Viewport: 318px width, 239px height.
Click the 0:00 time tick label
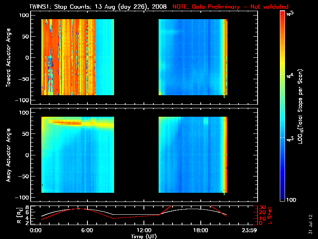point(35,230)
